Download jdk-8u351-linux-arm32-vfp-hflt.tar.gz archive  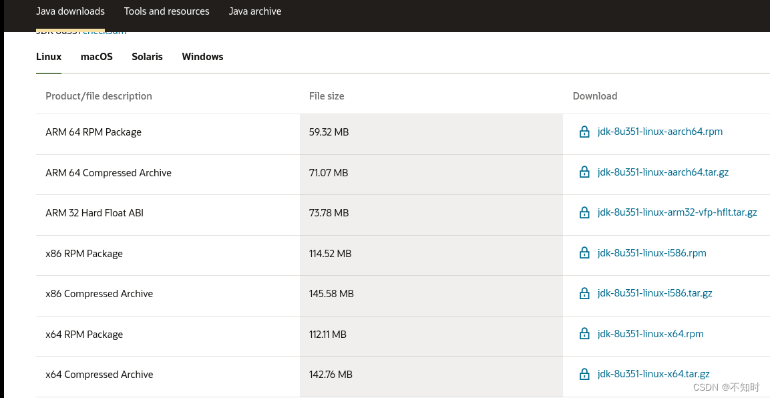677,212
